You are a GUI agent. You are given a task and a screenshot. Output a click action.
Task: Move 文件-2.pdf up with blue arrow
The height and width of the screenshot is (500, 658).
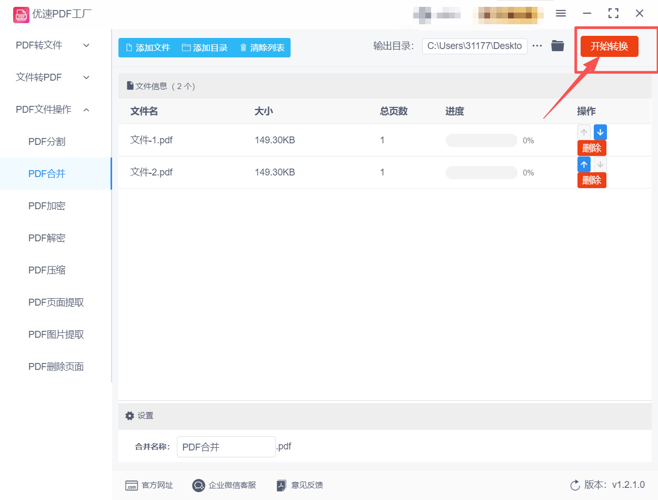coord(584,164)
